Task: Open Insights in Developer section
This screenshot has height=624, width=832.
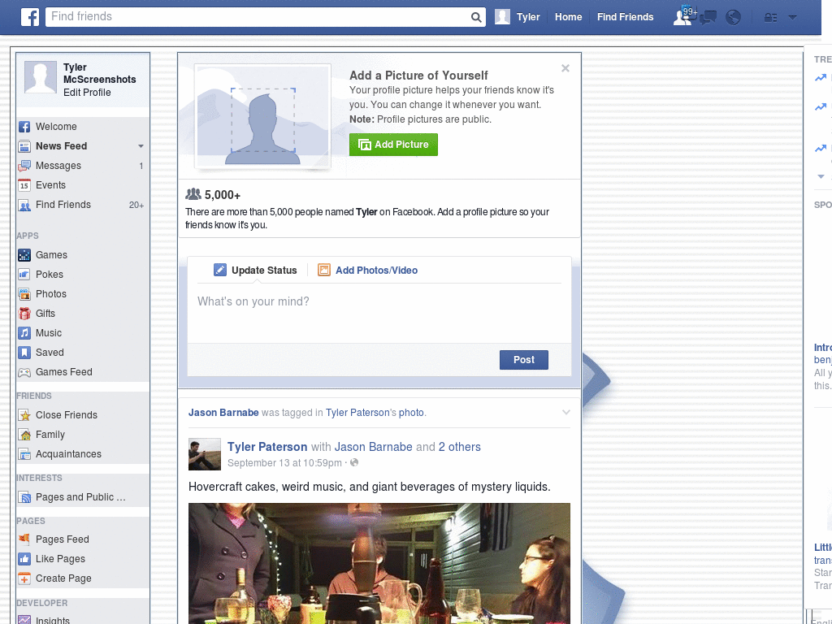Action: pos(53,620)
